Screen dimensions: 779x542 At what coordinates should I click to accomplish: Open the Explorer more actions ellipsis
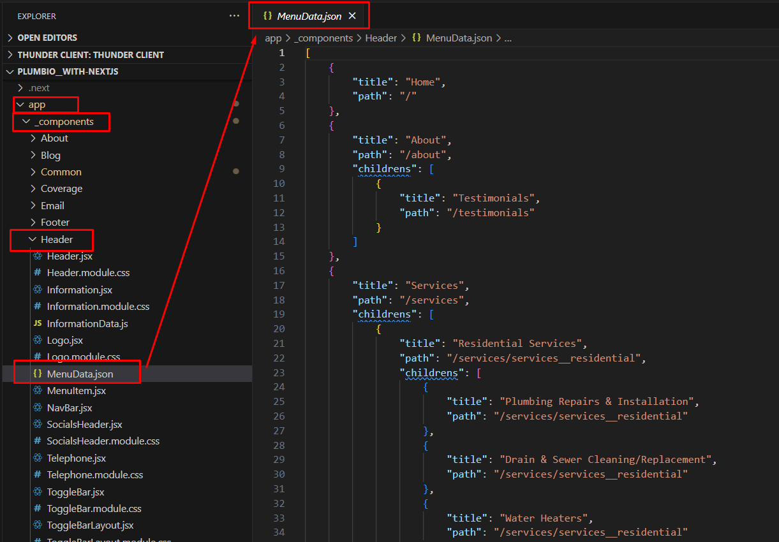235,16
